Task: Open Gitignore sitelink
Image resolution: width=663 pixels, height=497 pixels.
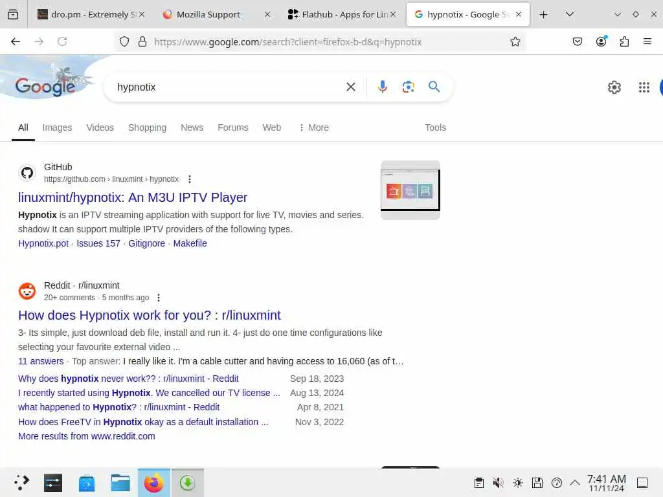Action: 147,243
